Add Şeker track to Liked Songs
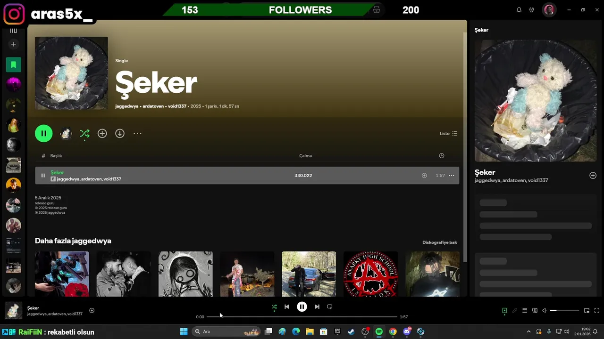The width and height of the screenshot is (604, 339). coord(424,176)
